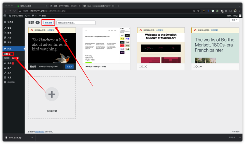Click 立即更新 link on Twenty Twenty-Two card
This screenshot has height=144, width=245.
(51, 30)
